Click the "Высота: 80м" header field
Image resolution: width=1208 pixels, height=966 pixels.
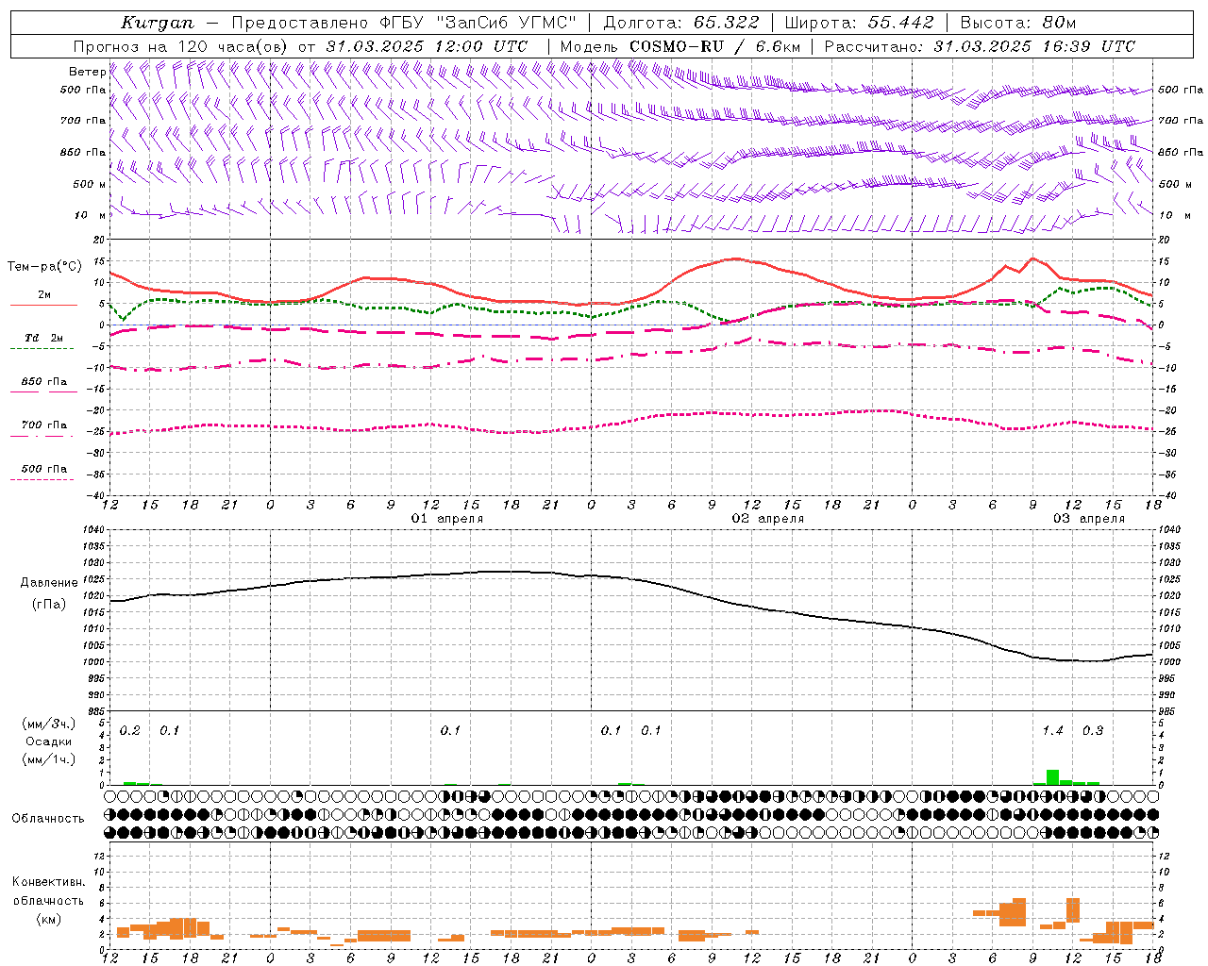point(1018,23)
